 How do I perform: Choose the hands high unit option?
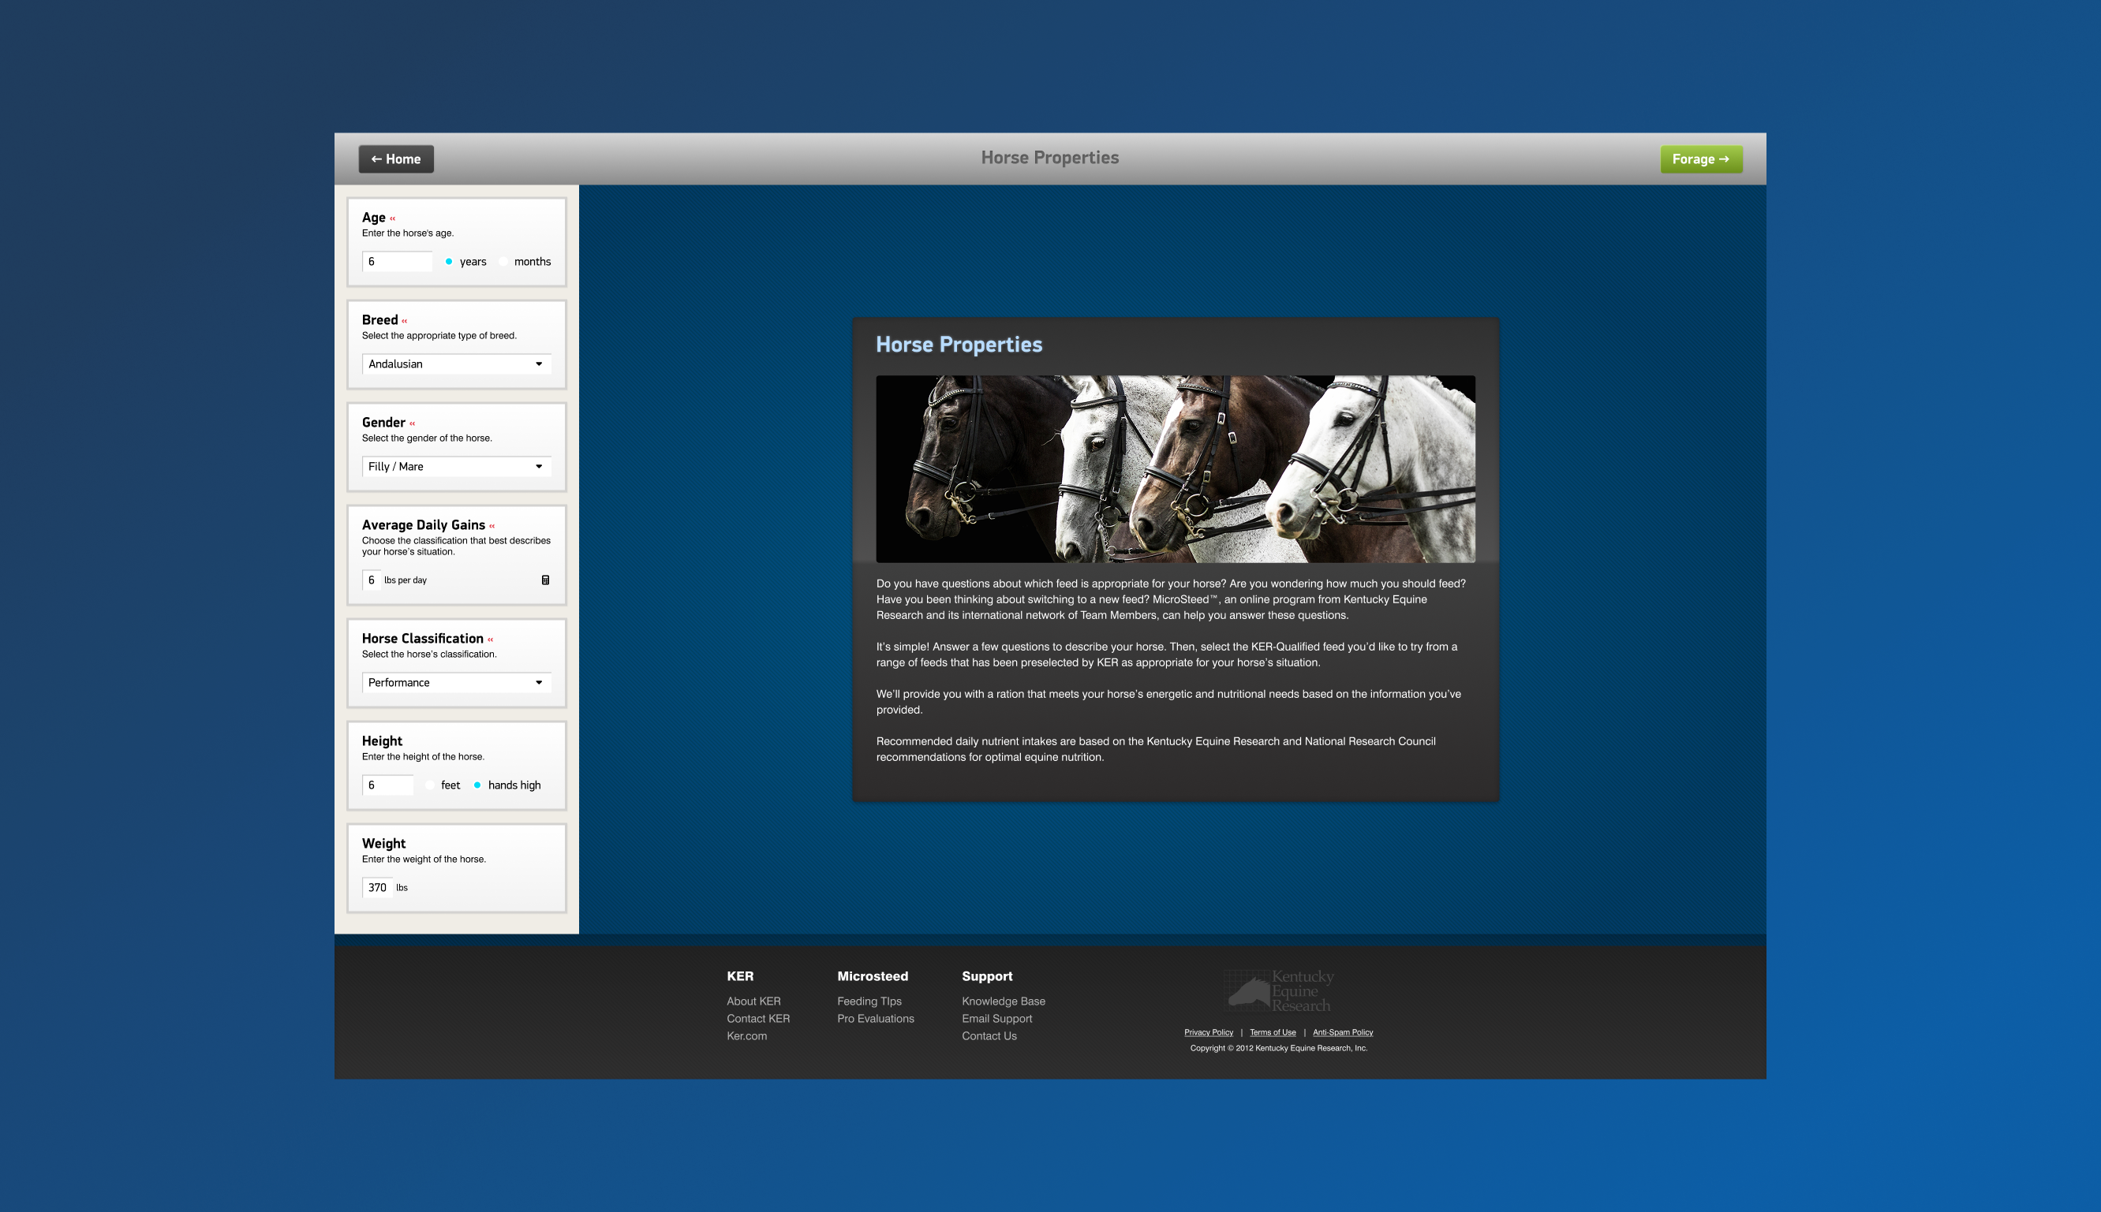tap(477, 785)
